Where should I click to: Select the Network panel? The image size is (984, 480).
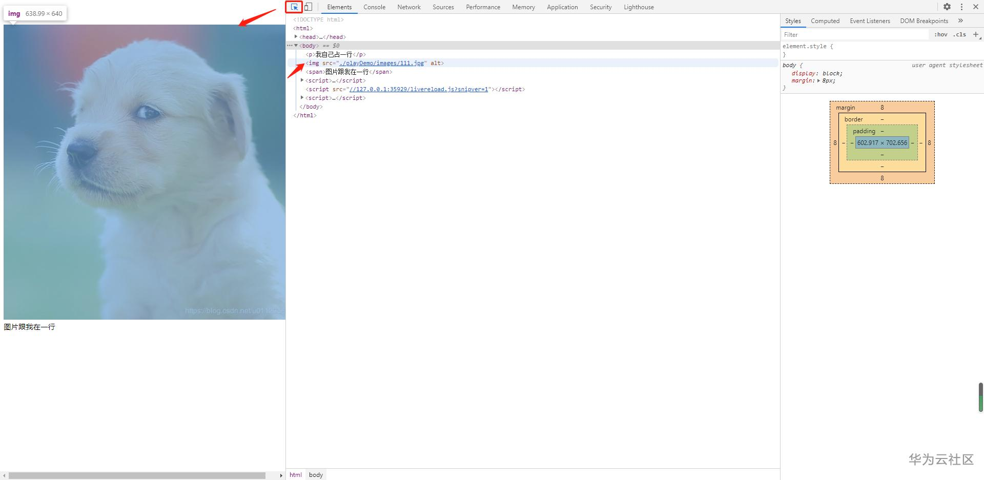408,7
